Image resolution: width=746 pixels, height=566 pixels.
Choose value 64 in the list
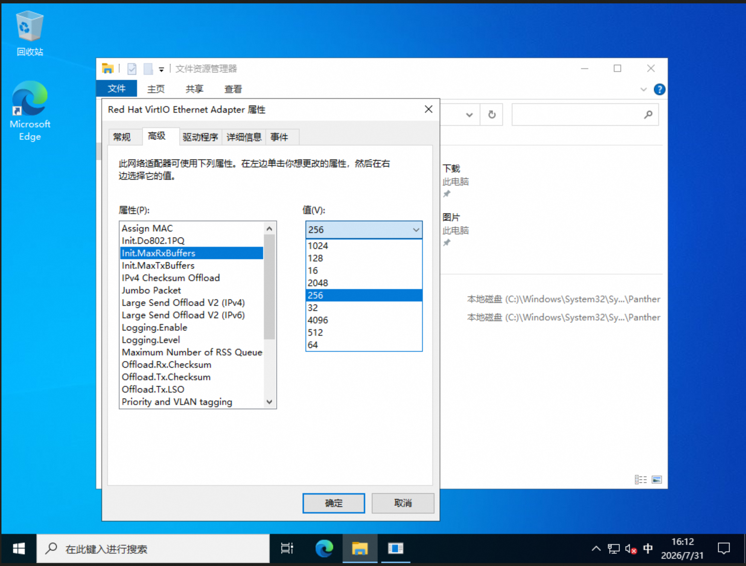tap(364, 345)
